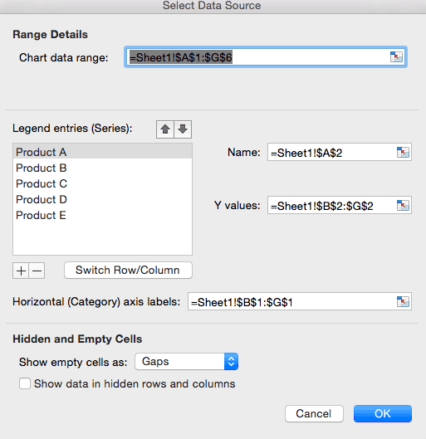
Task: Add a new series with plus button
Action: (x=21, y=271)
